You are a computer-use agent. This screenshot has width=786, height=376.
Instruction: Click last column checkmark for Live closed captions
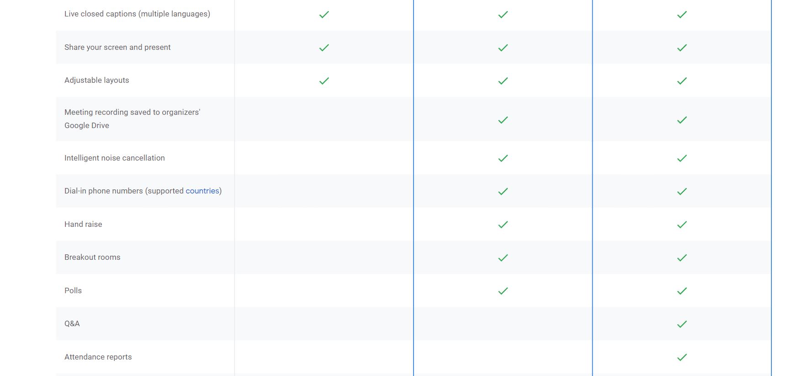[682, 15]
